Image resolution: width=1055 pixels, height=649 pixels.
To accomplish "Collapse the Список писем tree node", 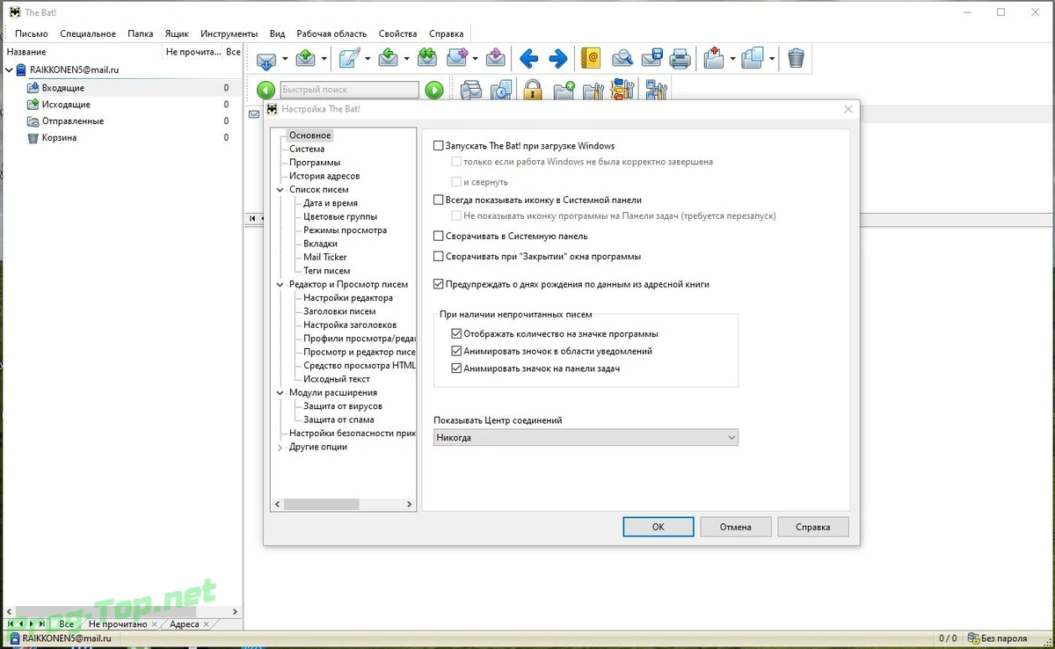I will pos(280,190).
